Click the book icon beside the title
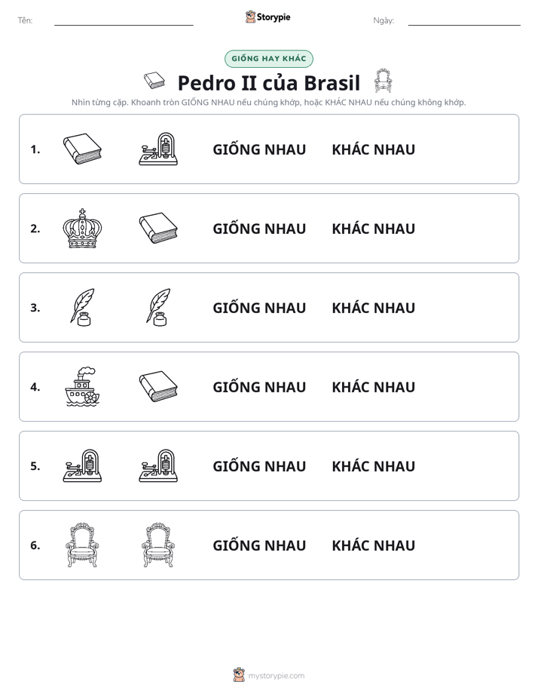The width and height of the screenshot is (538, 697). pyautogui.click(x=154, y=81)
